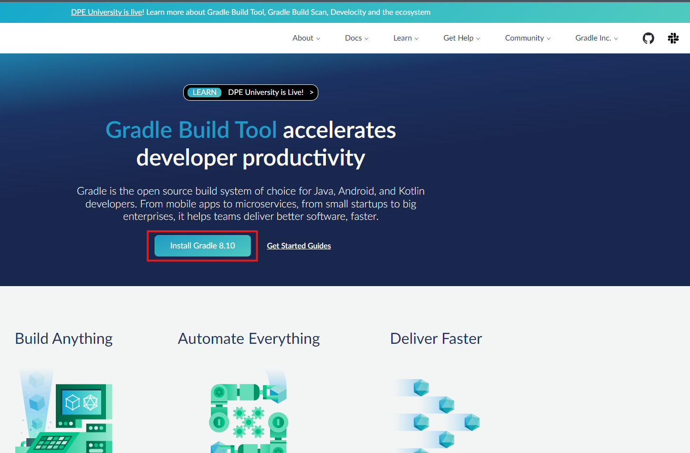Click the DPE University is Live! pill
Viewport: 690px width, 453px height.
click(251, 93)
